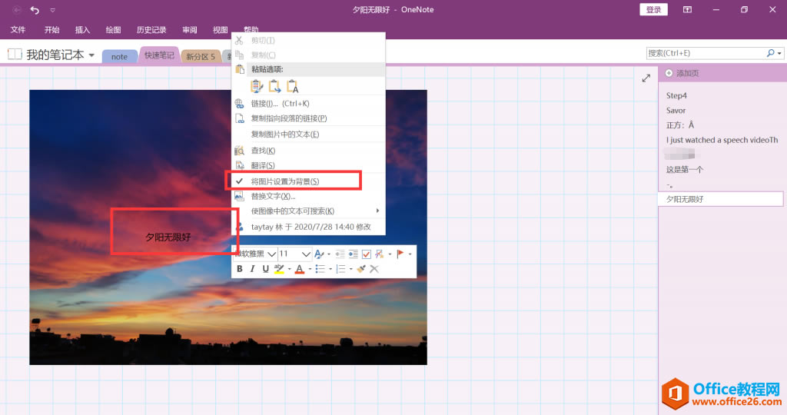787x415 pixels.
Task: Open the Outlook task flag dropdown
Action: [410, 254]
